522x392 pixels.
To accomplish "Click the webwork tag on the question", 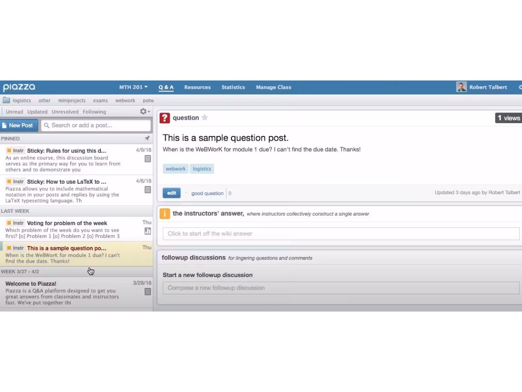I will pos(176,169).
